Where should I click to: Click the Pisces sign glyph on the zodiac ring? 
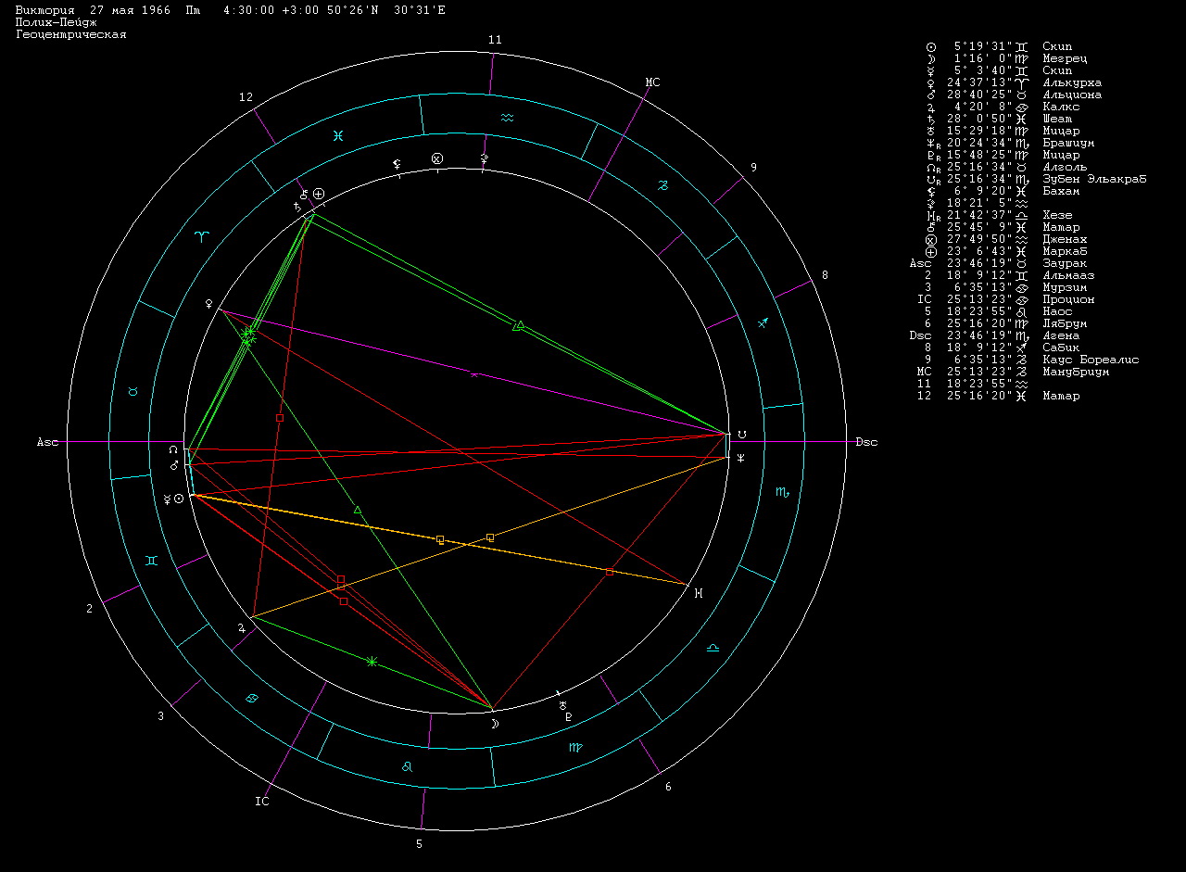(x=339, y=135)
